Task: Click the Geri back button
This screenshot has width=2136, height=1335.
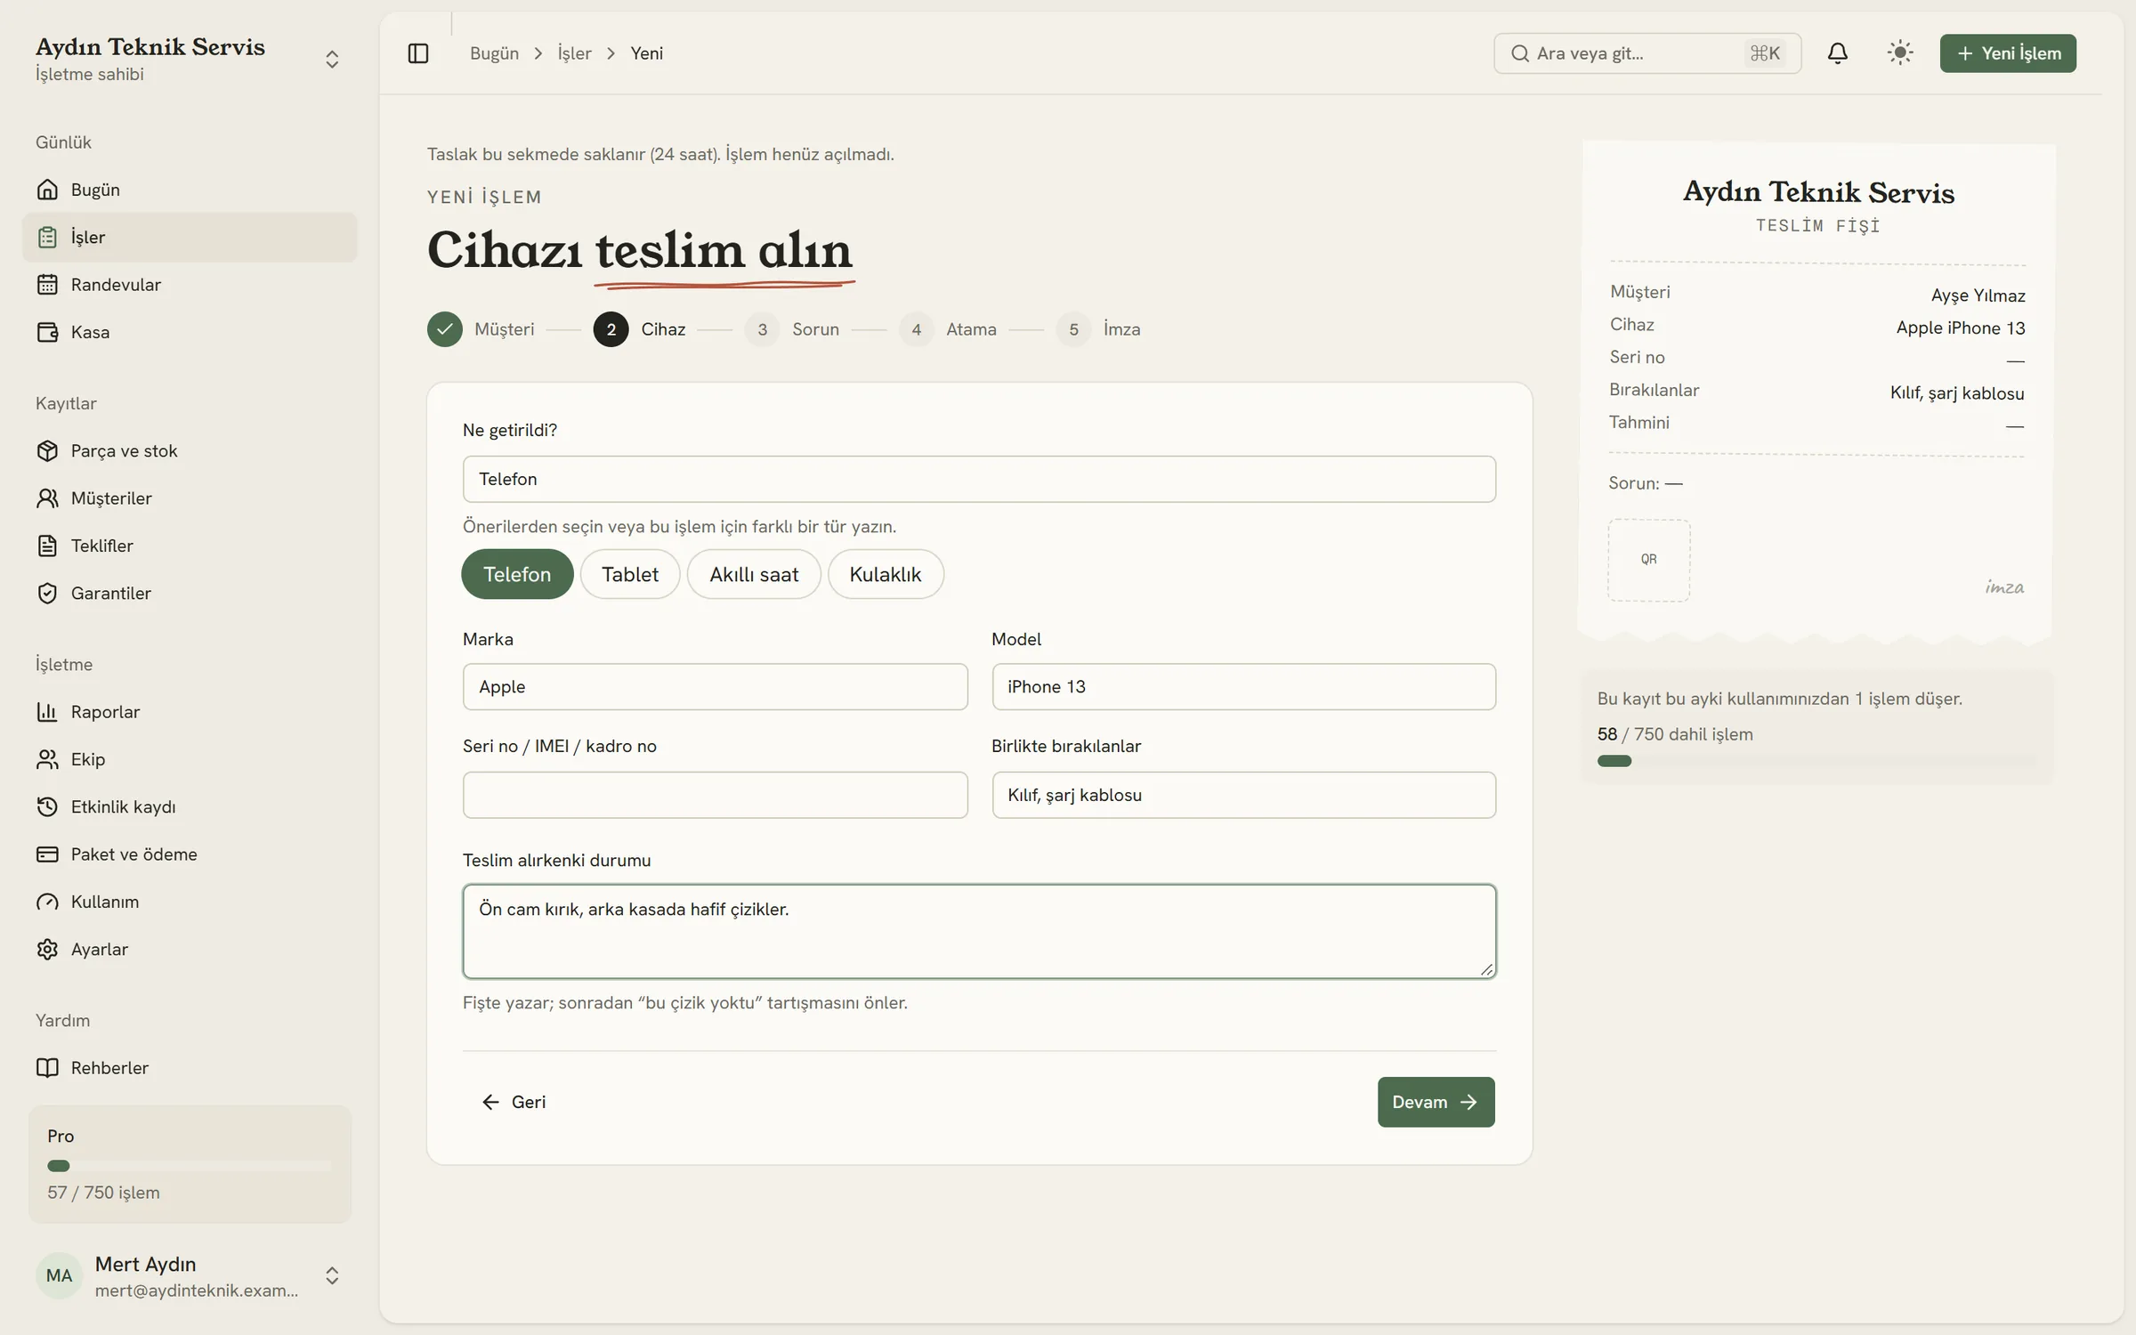Action: coord(514,1103)
